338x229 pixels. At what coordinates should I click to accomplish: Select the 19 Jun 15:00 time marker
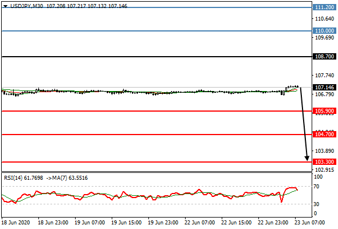point(126,223)
